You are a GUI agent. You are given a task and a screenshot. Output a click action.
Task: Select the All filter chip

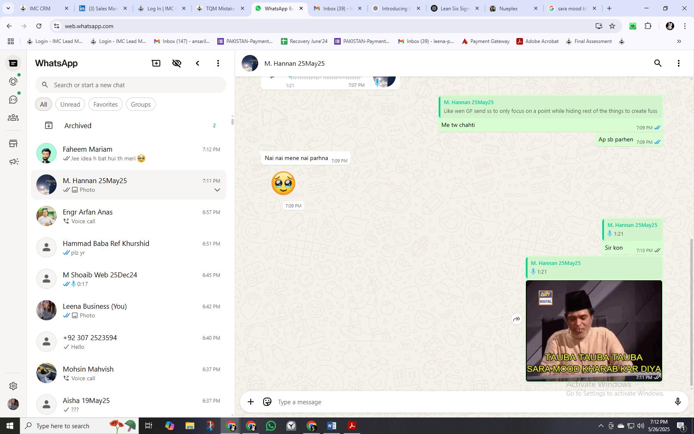pyautogui.click(x=43, y=104)
